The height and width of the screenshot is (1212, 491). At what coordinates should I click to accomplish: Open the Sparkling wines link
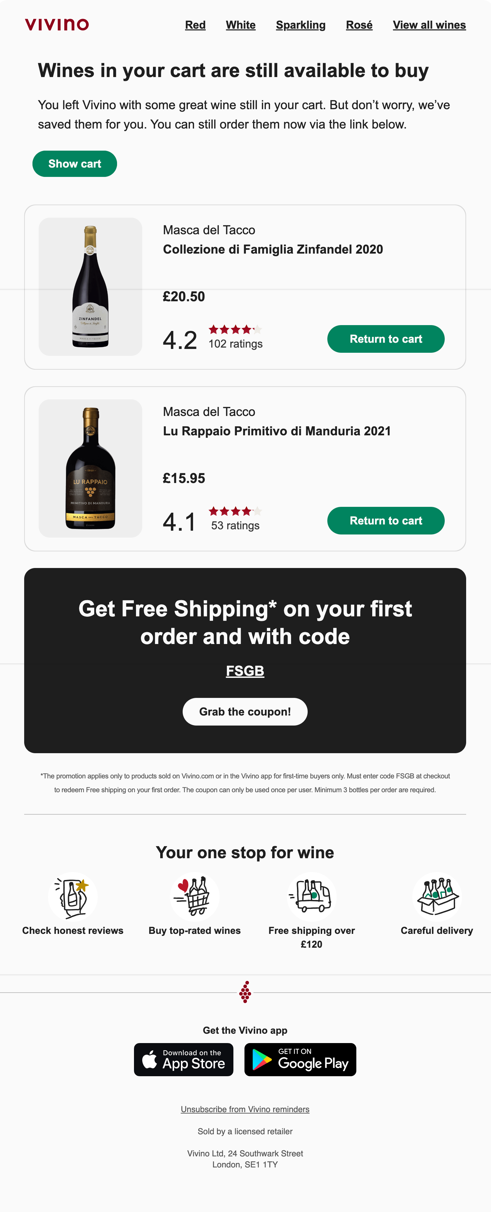tap(300, 25)
